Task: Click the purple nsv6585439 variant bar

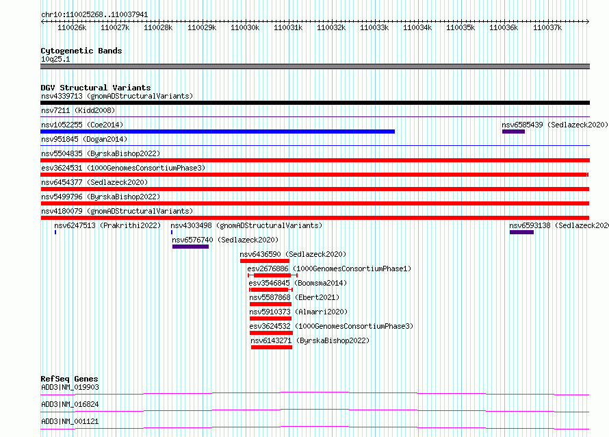Action: click(x=513, y=132)
